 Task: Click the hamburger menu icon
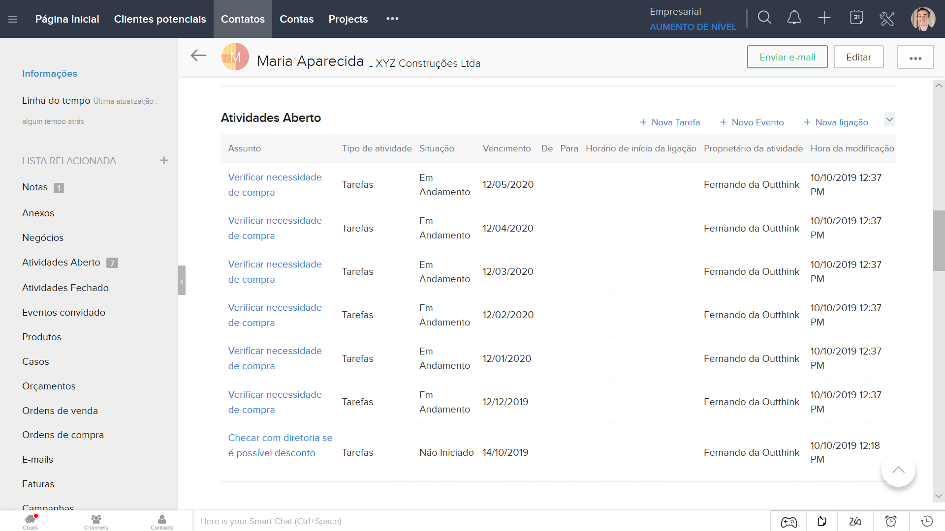13,19
